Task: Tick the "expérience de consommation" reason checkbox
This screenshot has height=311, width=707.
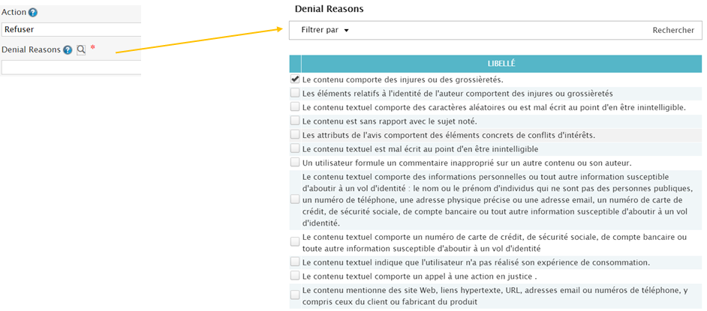Action: click(295, 262)
